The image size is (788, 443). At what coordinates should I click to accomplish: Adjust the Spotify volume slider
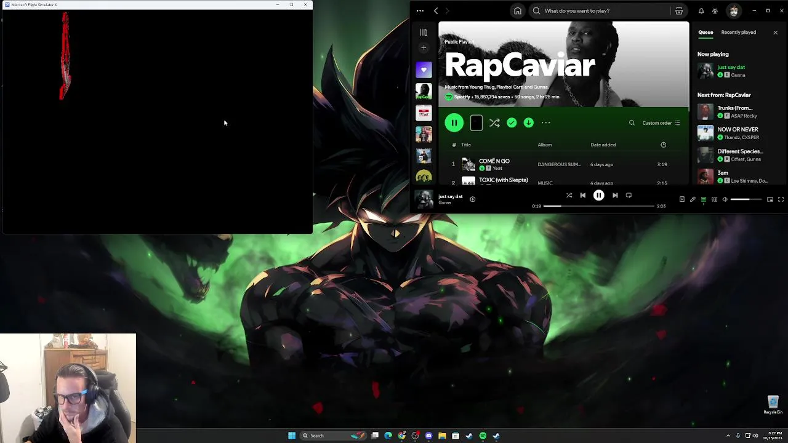click(x=747, y=199)
